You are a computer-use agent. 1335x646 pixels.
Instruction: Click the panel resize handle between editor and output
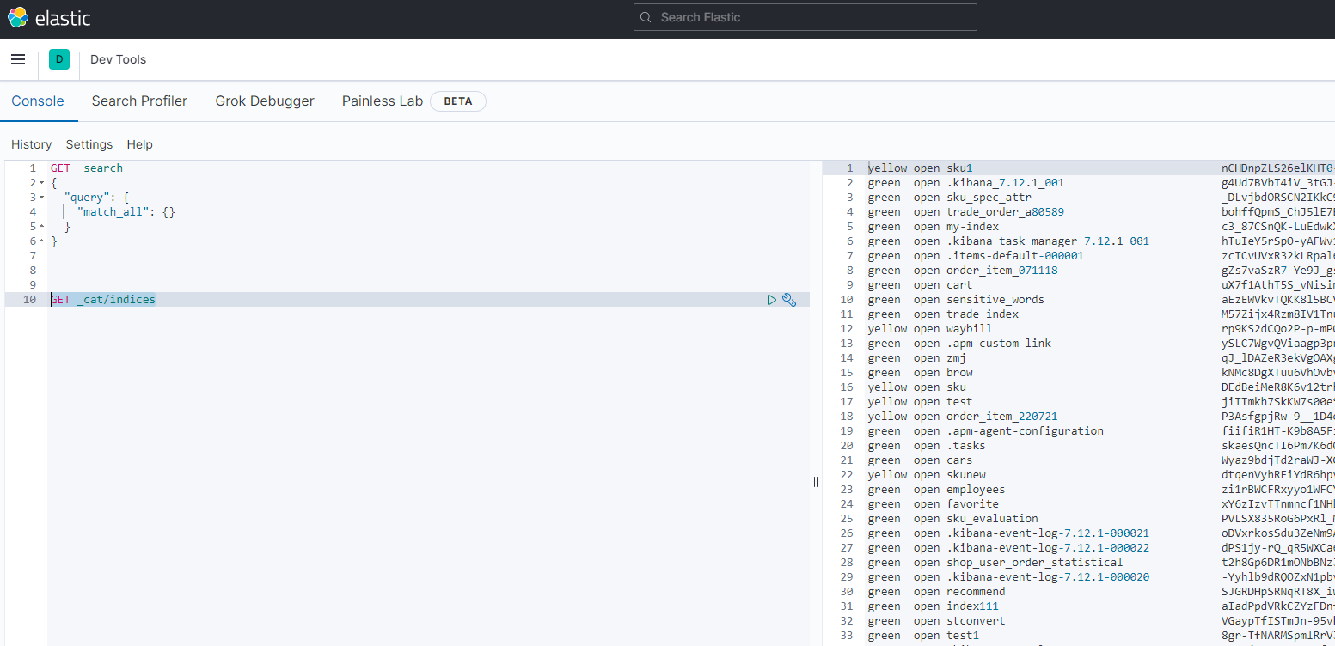[x=816, y=482]
